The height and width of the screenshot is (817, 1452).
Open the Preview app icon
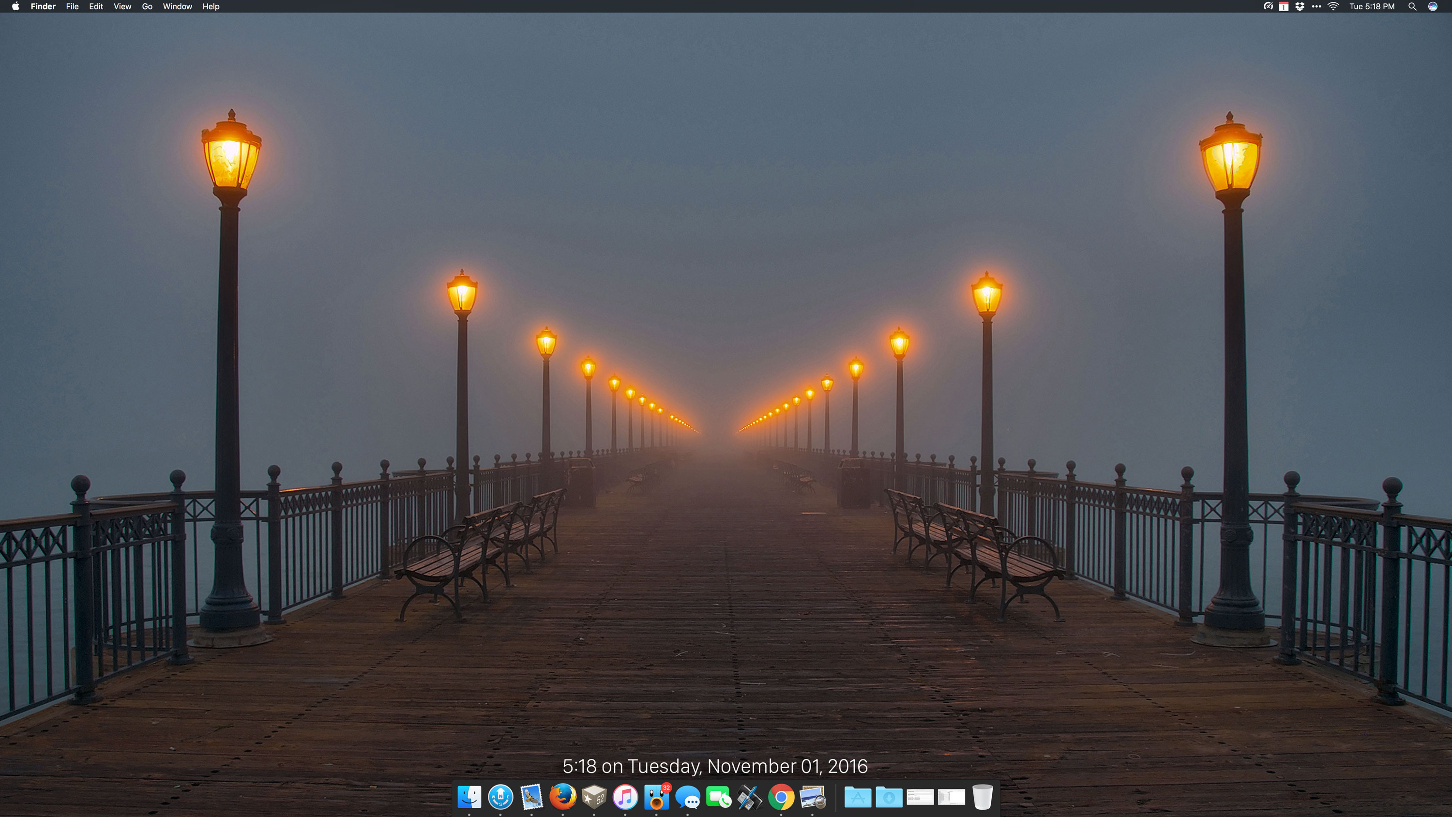[x=812, y=797]
